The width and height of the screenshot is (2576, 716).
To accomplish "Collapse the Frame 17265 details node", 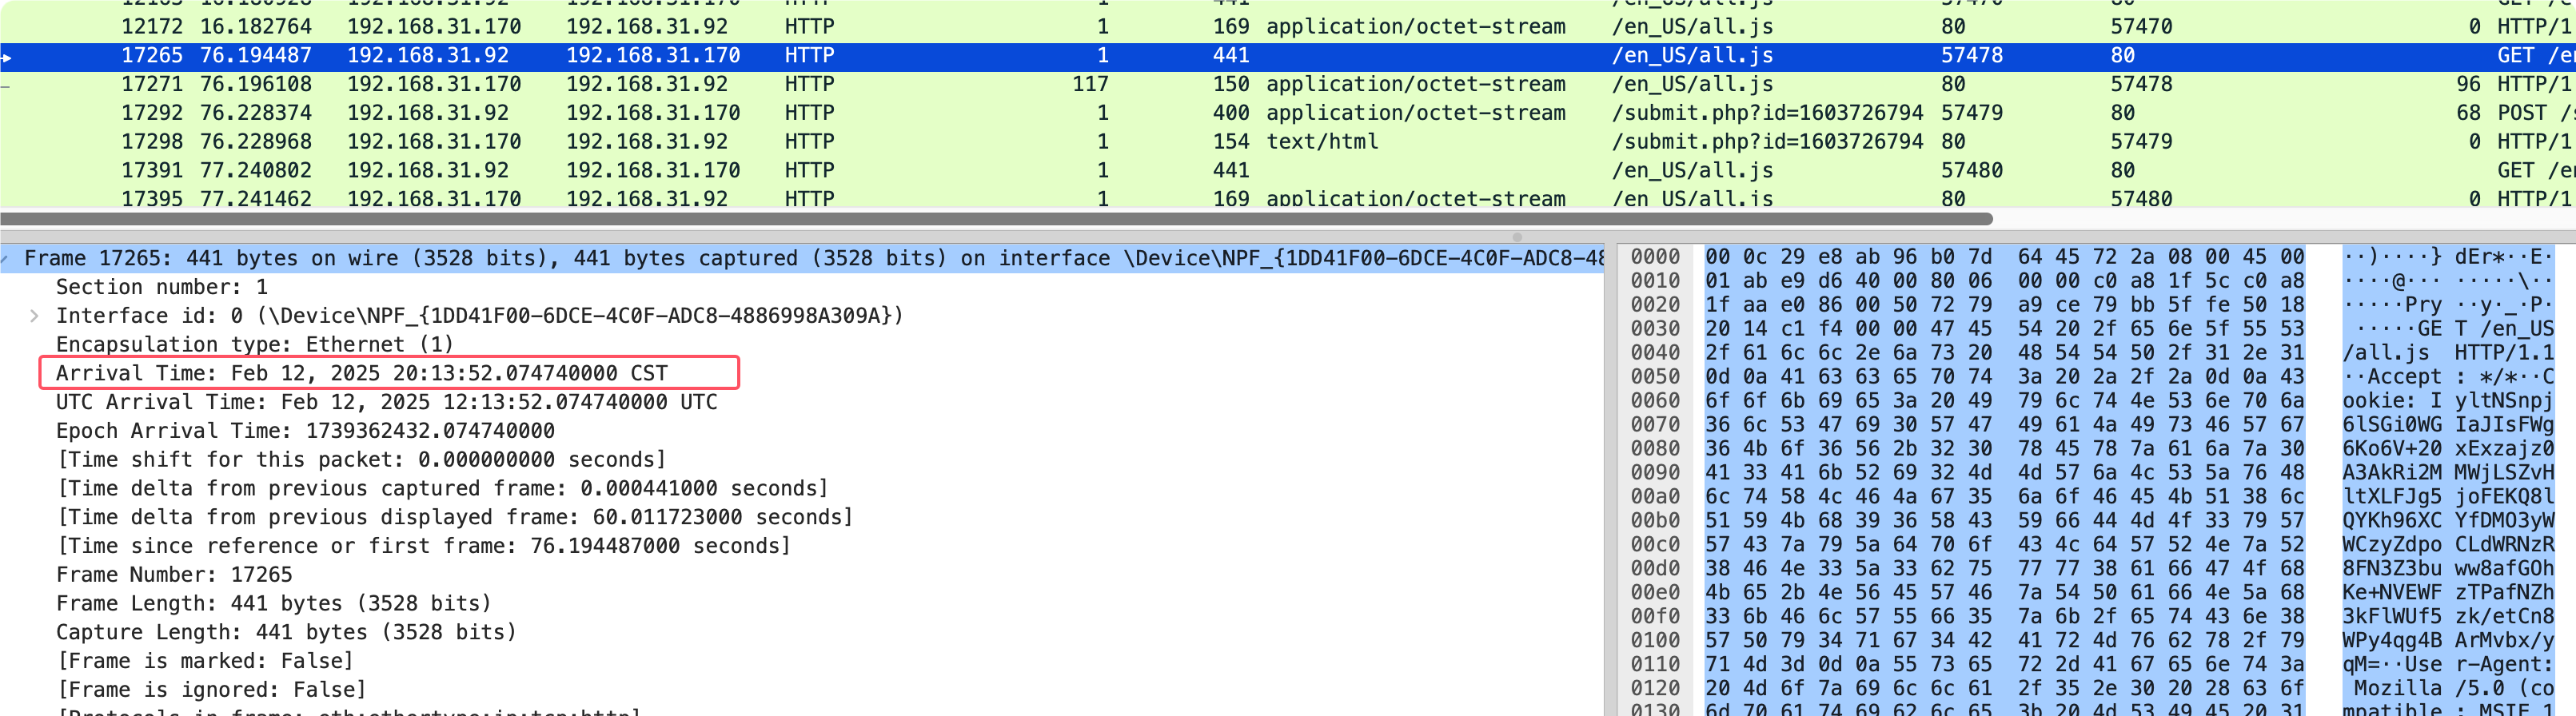I will point(5,259).
